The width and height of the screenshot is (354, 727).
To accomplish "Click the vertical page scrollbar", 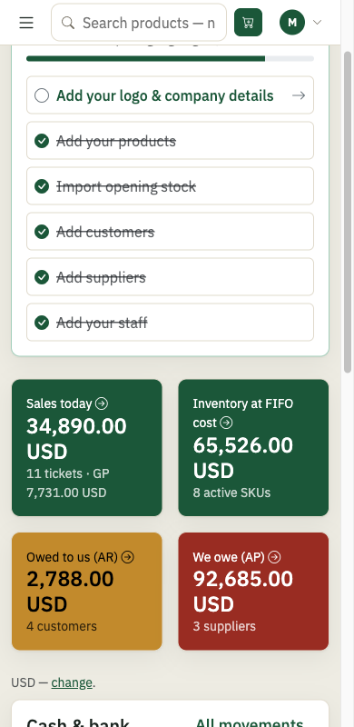I will (x=348, y=212).
